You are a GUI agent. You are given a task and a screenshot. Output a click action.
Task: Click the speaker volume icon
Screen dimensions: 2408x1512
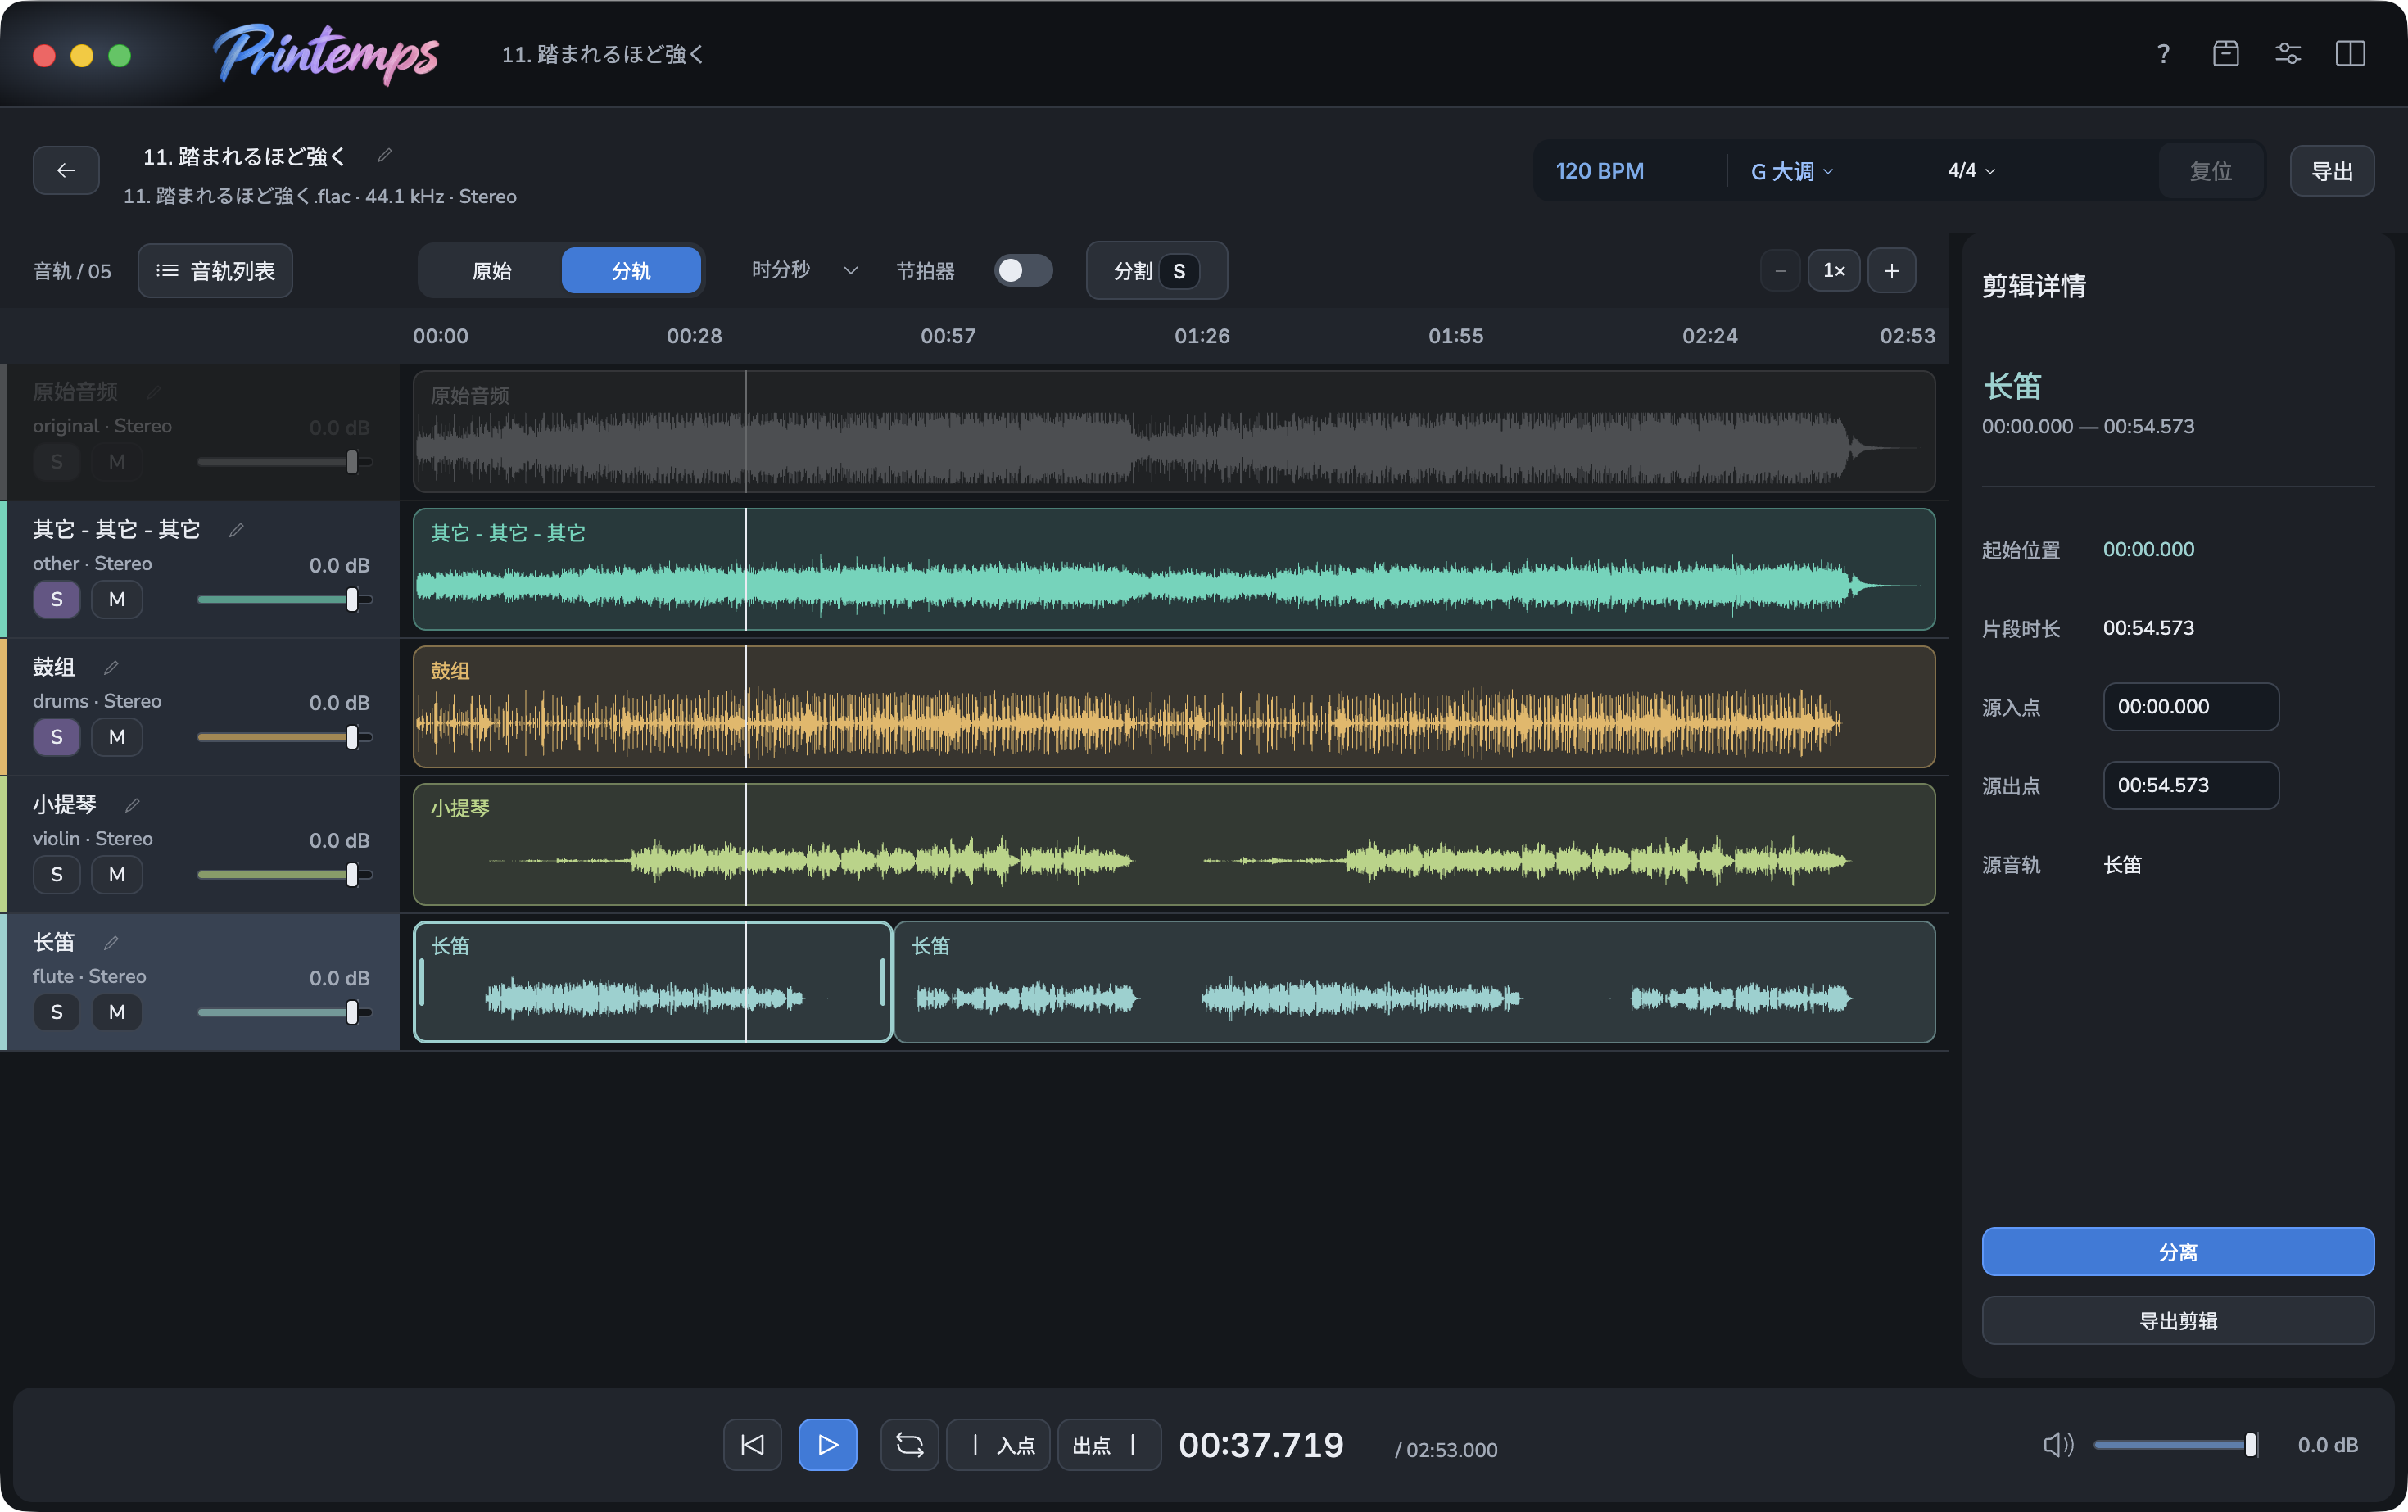(2058, 1445)
